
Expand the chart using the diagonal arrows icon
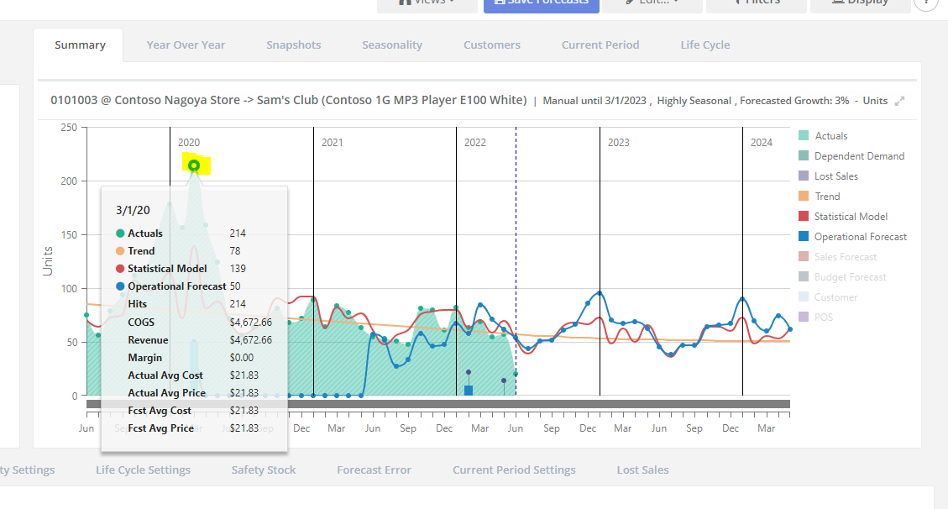coord(899,100)
